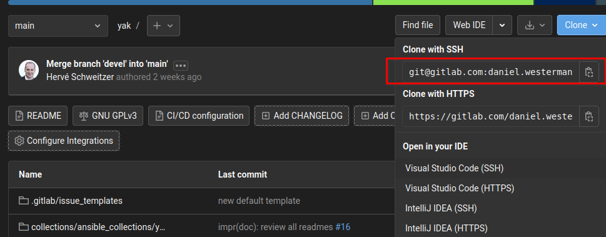
Task: Click Configure Integrations
Action: pyautogui.click(x=64, y=141)
